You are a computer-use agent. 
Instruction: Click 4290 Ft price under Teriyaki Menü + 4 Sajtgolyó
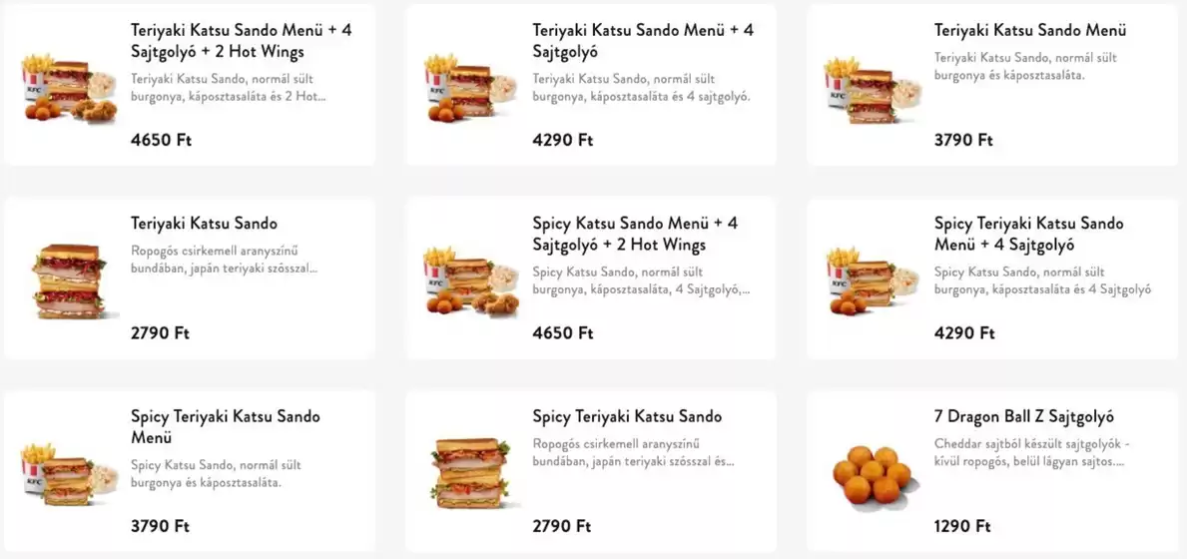[x=562, y=140]
